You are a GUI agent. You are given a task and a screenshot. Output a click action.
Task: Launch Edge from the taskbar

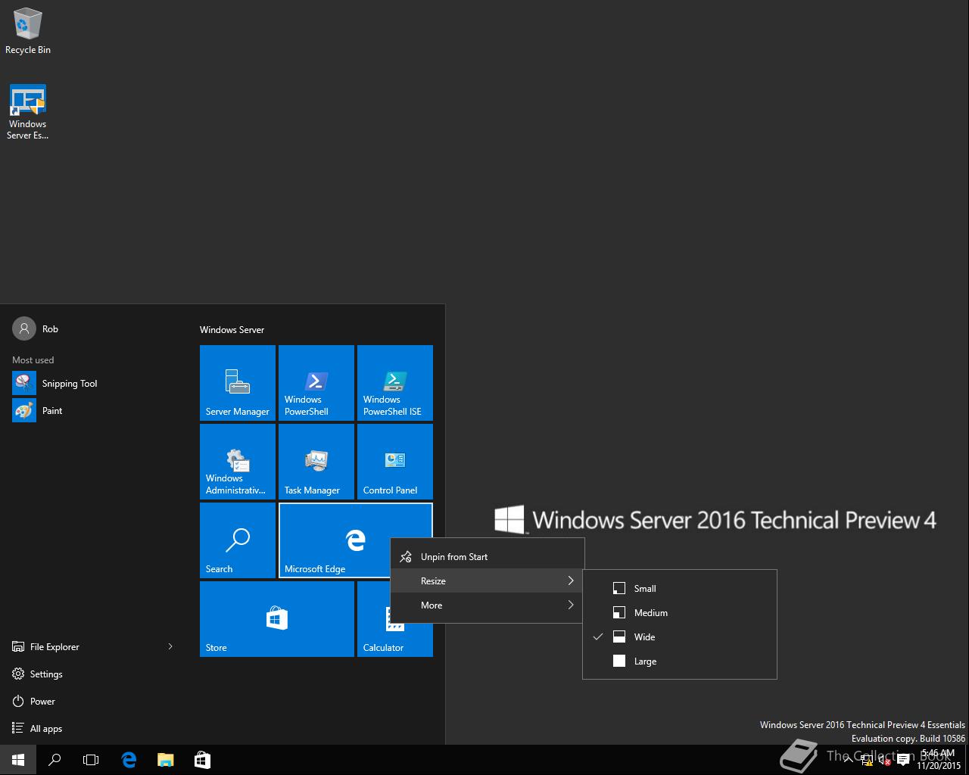(x=129, y=760)
